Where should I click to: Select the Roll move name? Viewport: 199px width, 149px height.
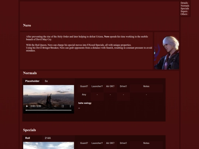28,138
